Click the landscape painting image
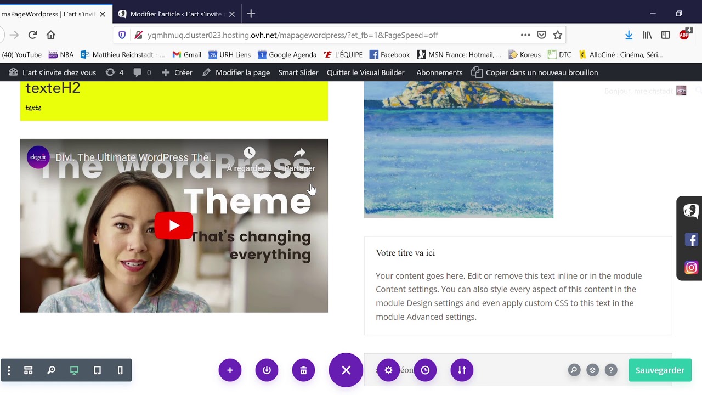Viewport: 702px width, 395px height. (458, 150)
